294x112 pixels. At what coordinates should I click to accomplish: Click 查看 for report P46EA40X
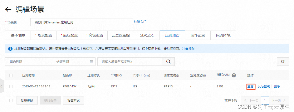point(250,86)
